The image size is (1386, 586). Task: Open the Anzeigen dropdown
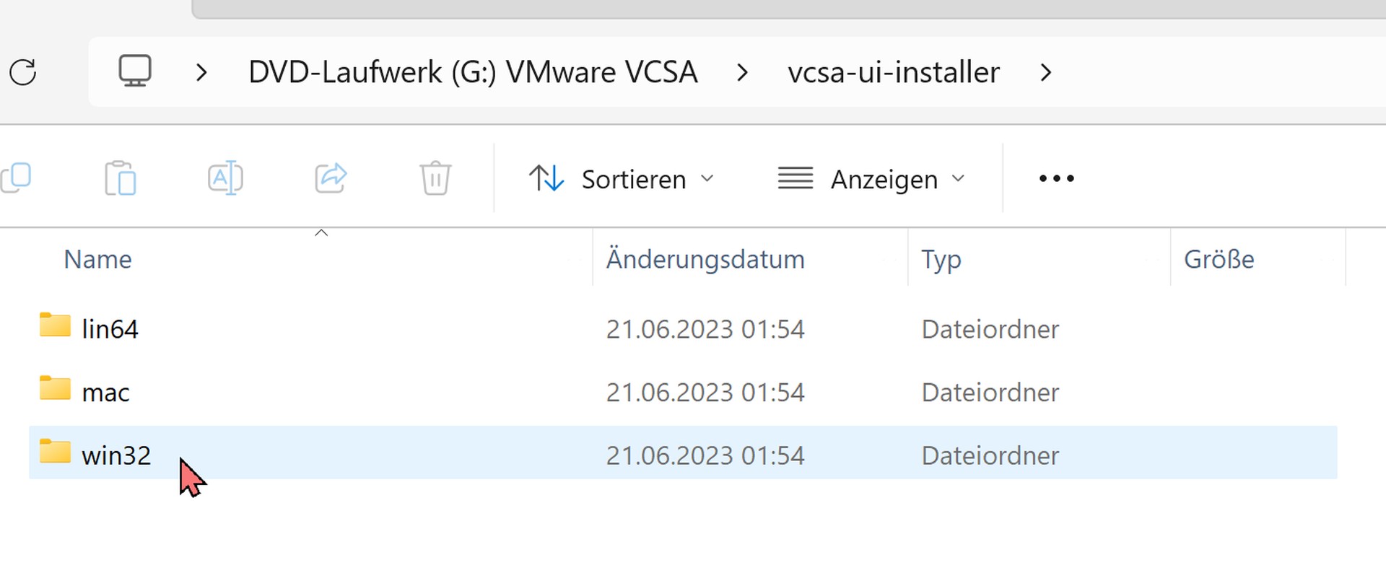tap(871, 179)
